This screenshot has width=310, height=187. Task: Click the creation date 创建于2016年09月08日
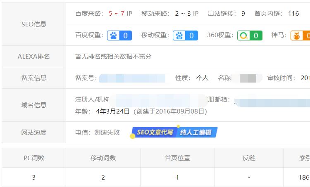pos(170,111)
